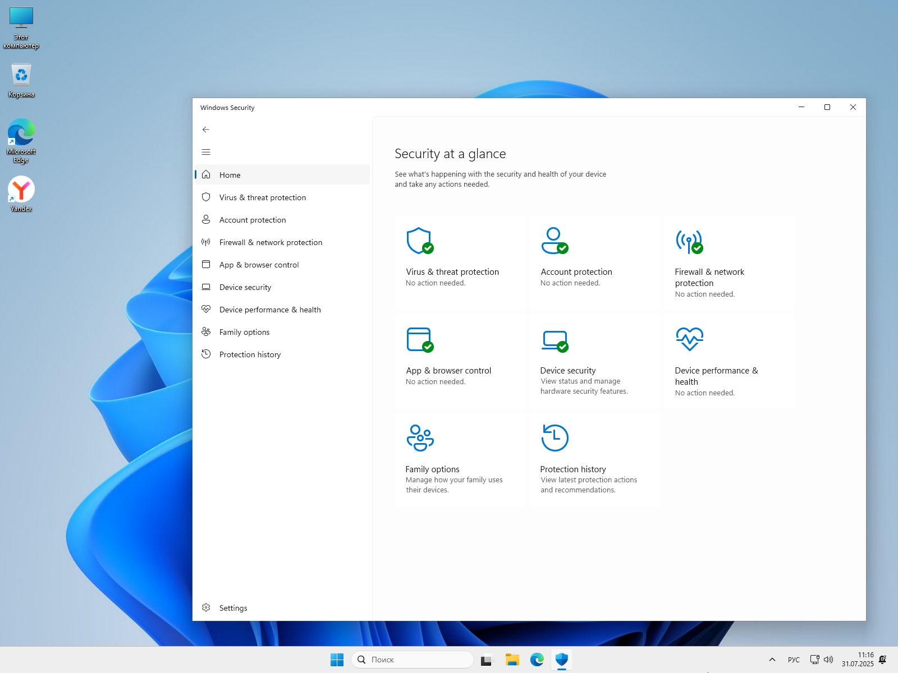The image size is (898, 673).
Task: Select the Этот компьютер desktop icon
Action: coord(21,27)
